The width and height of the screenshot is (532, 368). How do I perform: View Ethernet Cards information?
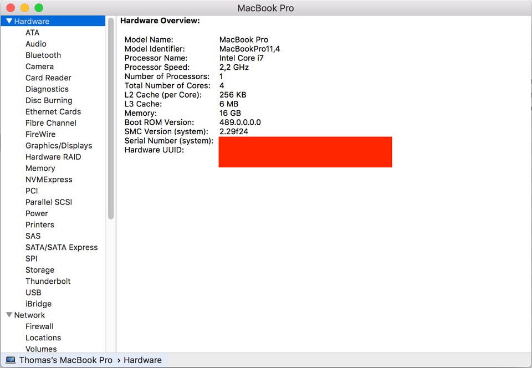click(x=53, y=111)
